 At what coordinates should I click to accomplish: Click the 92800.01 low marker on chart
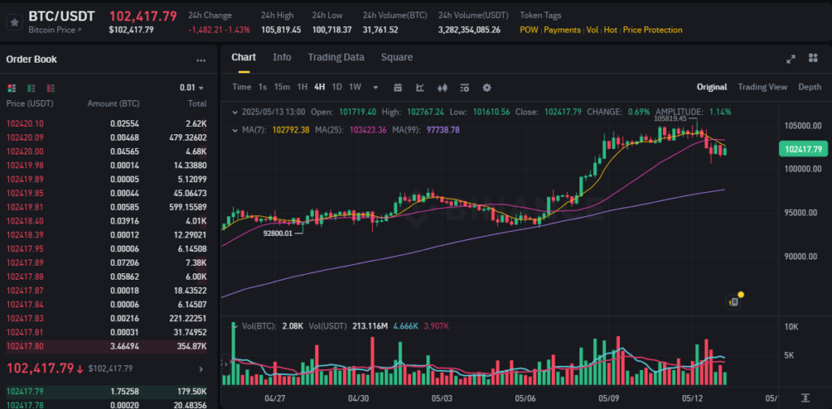pos(278,233)
